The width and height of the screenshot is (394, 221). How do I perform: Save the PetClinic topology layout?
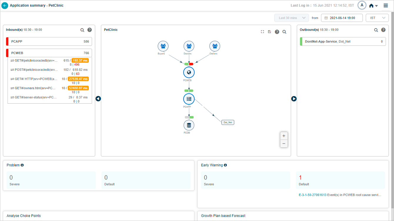[269, 32]
